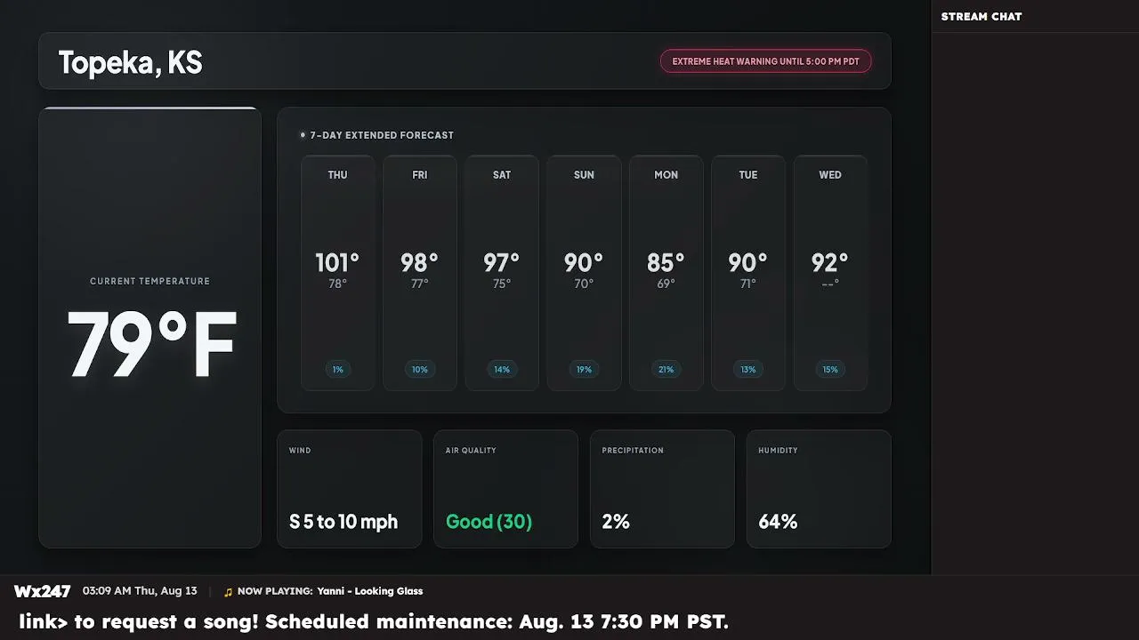Viewport: 1139px width, 640px height.
Task: Click the Wx247 logo in bottom bar
Action: click(42, 591)
